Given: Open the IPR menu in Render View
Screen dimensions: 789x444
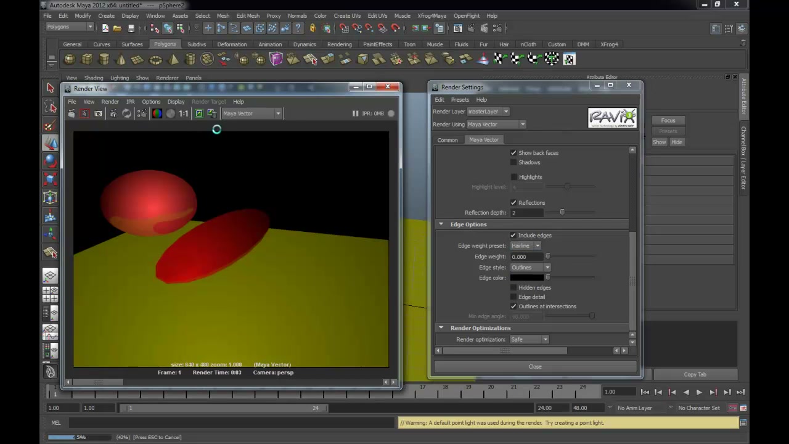Looking at the screenshot, I should point(130,102).
